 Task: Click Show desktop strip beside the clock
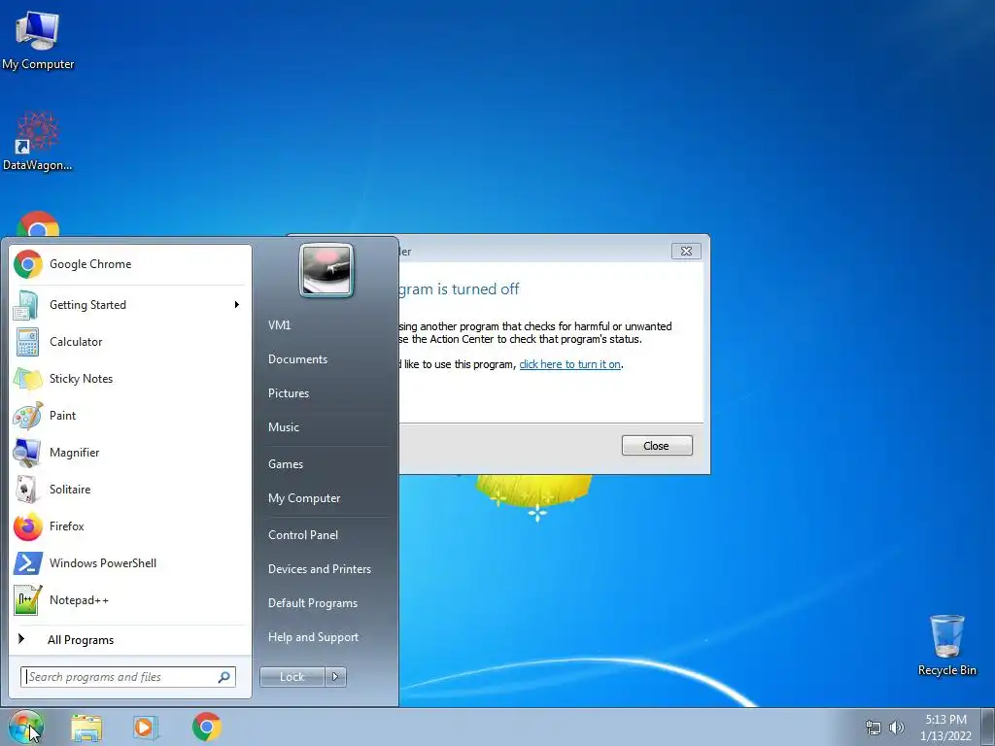pos(987,728)
